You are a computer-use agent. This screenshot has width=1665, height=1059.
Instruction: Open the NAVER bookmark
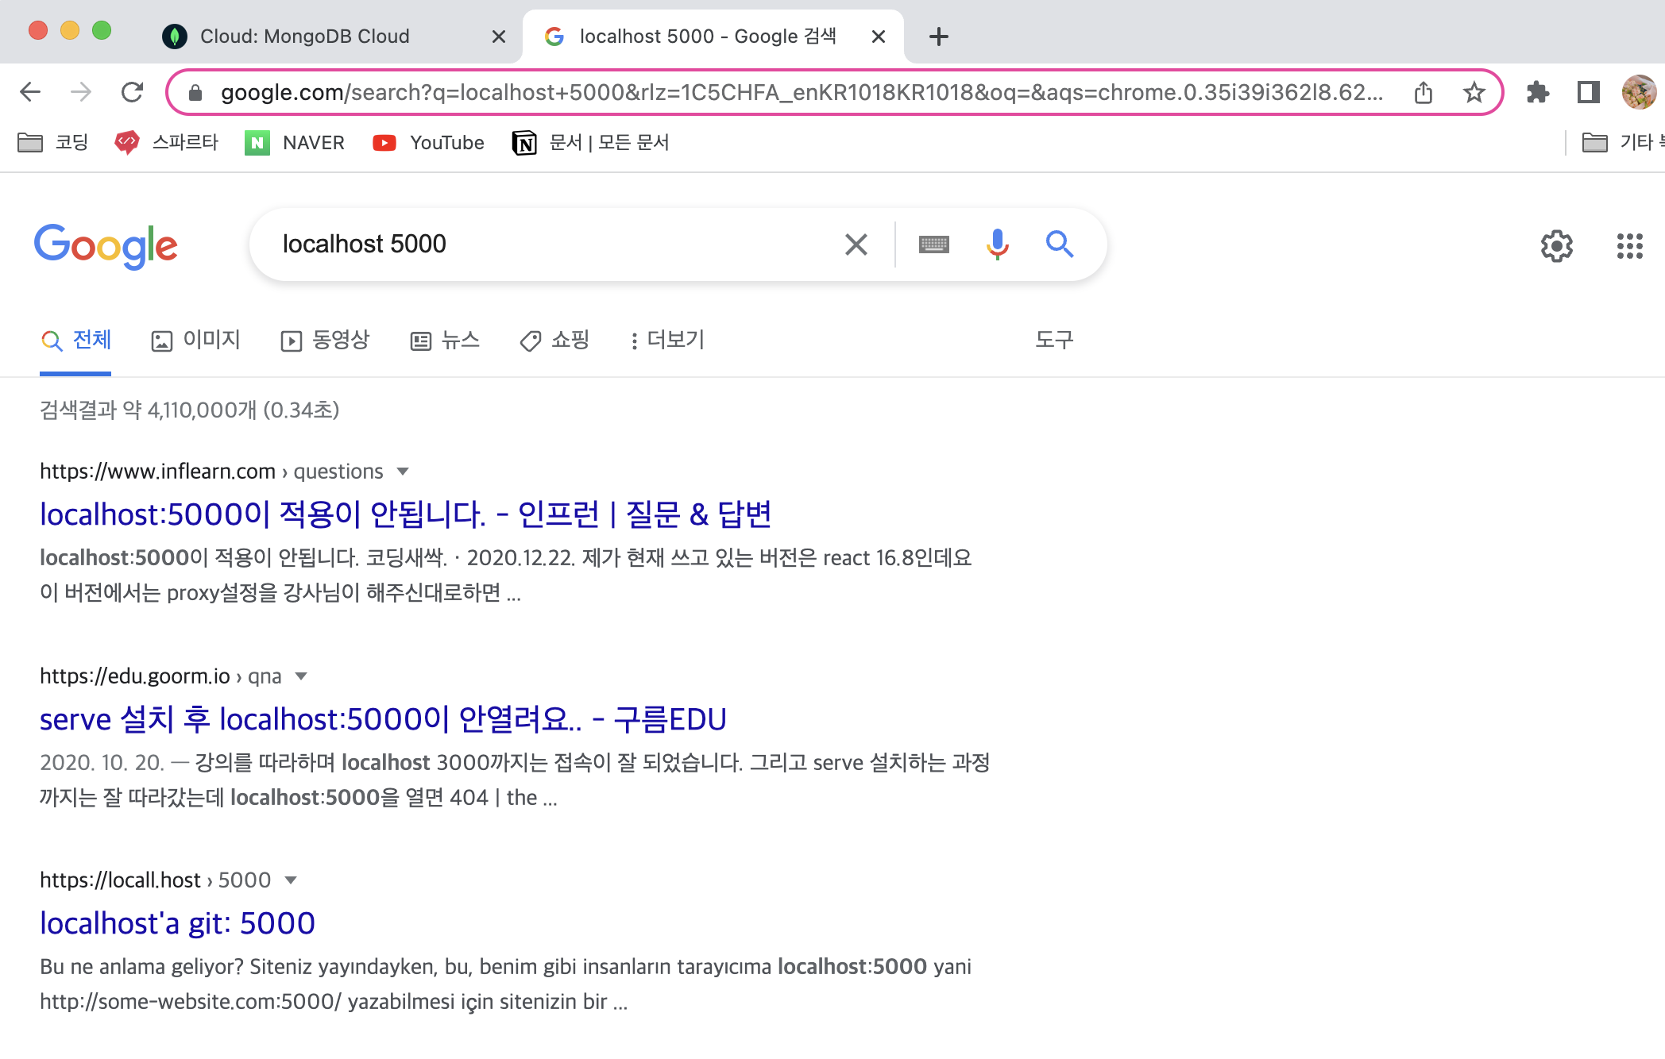click(295, 143)
